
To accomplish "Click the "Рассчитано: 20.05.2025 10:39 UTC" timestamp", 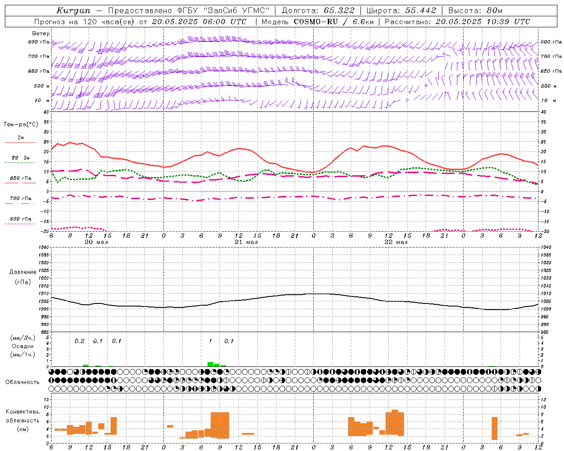I will click(457, 22).
